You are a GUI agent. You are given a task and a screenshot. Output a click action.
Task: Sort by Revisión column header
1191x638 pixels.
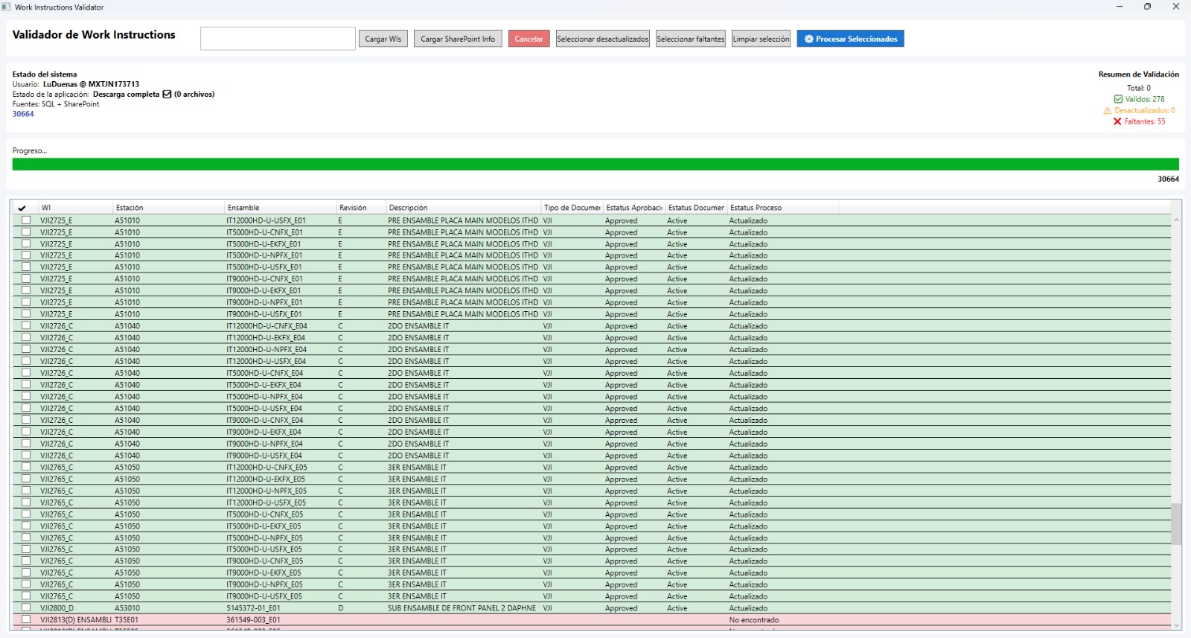[361, 208]
